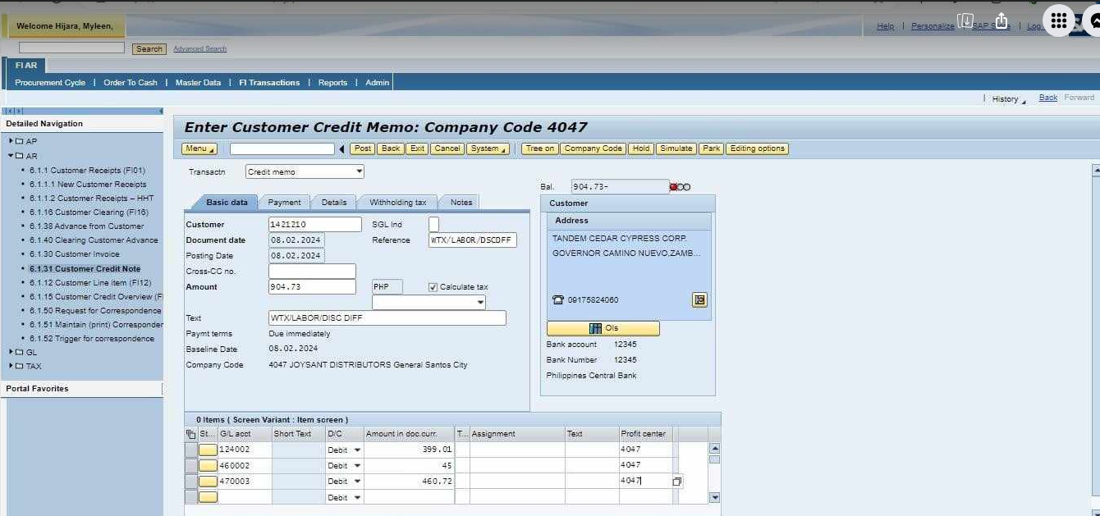Click the Customer number input field
Image resolution: width=1100 pixels, height=516 pixels.
[315, 224]
